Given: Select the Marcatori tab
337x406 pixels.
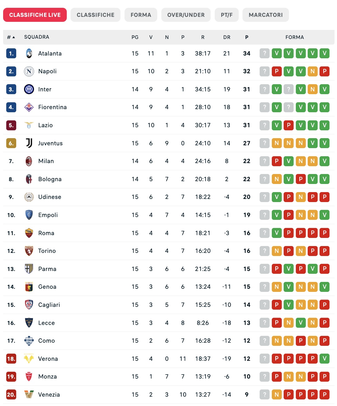Looking at the screenshot, I should (266, 15).
